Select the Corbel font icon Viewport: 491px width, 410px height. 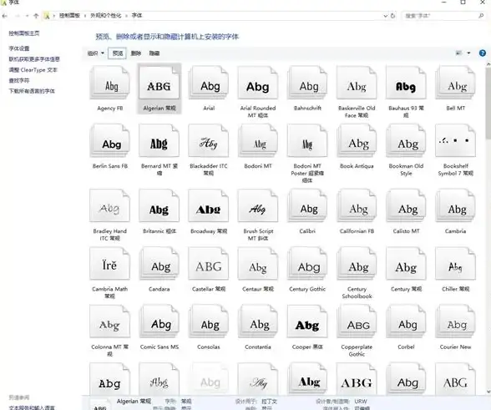coord(406,321)
